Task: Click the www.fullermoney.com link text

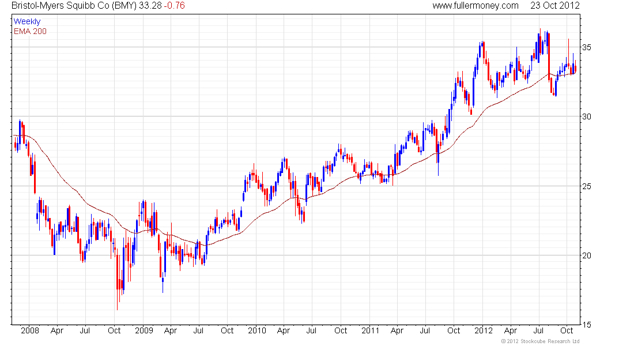Action: point(476,6)
